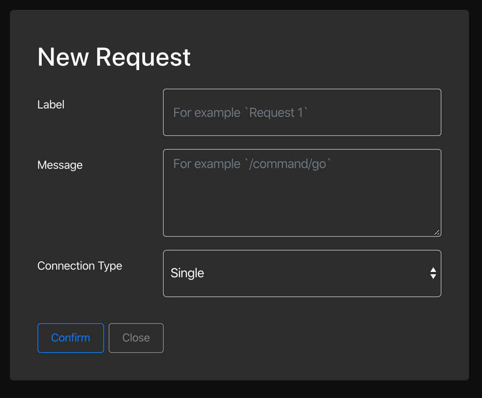Click the empty right side of the Label field
This screenshot has height=398, width=482.
[383, 112]
